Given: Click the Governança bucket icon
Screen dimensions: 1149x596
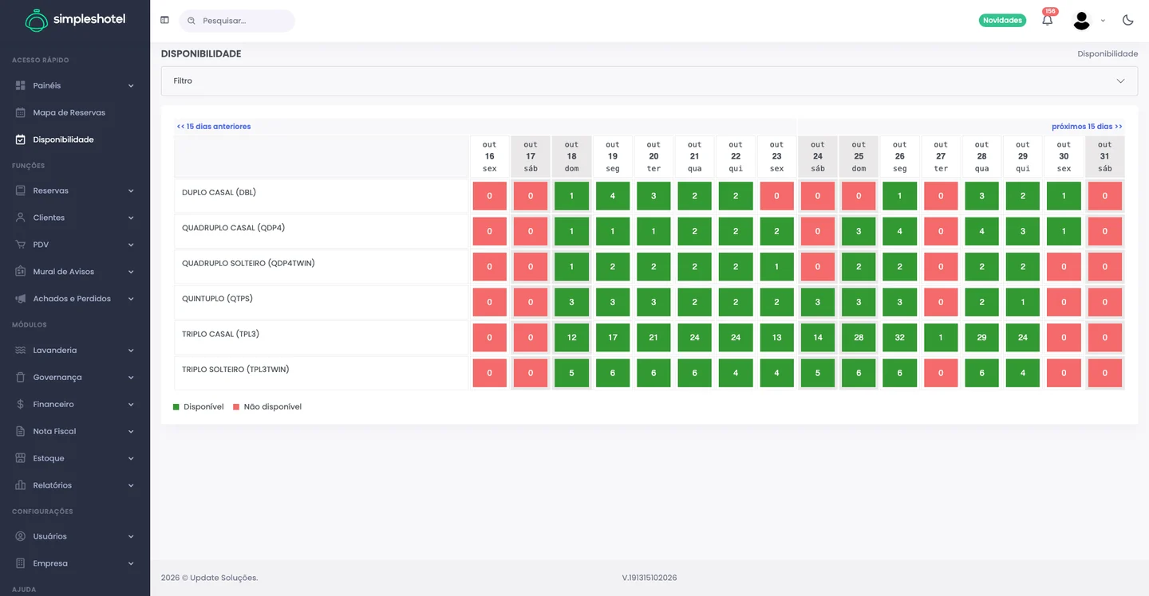Looking at the screenshot, I should coord(21,378).
